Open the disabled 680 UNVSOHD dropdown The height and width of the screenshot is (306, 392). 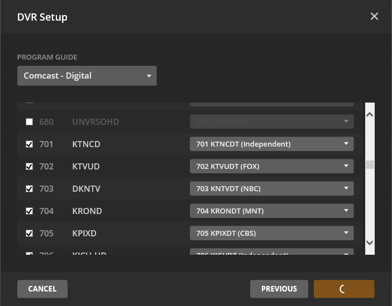tap(271, 122)
